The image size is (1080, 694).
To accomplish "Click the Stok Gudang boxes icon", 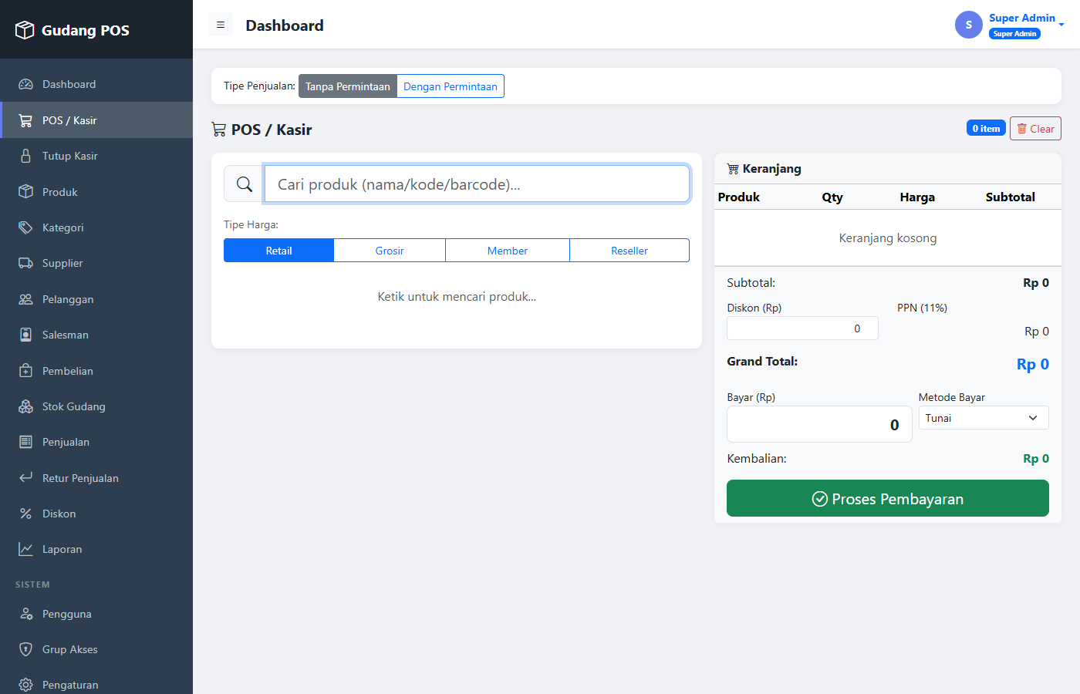I will [25, 406].
